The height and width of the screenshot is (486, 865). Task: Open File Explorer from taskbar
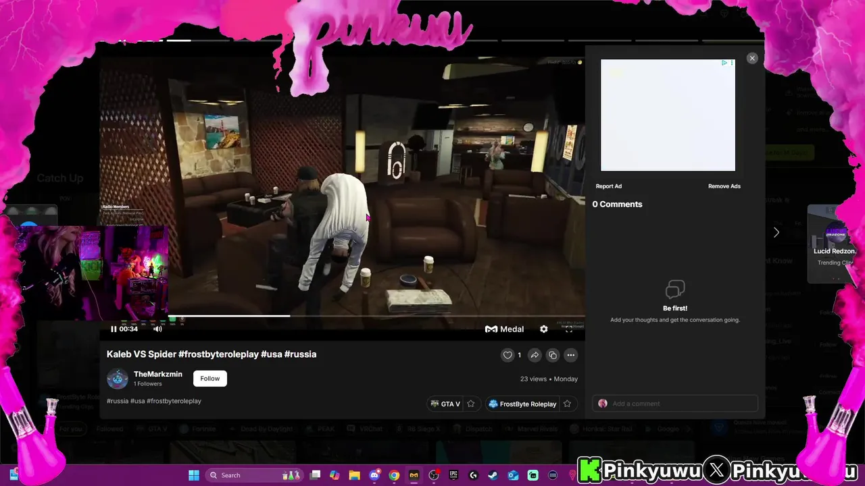(x=354, y=475)
